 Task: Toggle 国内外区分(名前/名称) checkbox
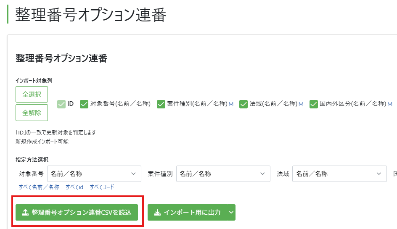tap(313, 104)
